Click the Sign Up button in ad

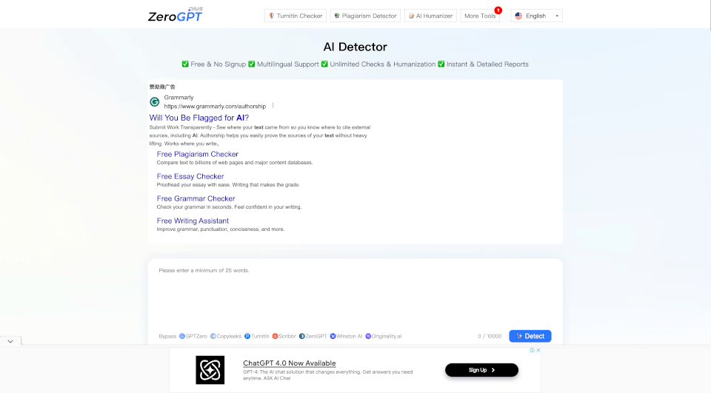[x=481, y=370]
